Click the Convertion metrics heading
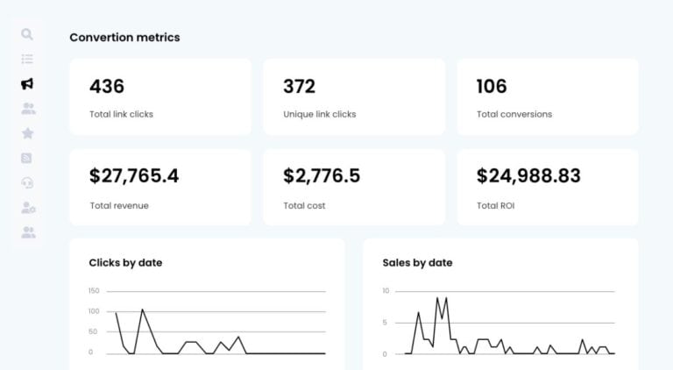Image resolution: width=673 pixels, height=370 pixels. [124, 38]
